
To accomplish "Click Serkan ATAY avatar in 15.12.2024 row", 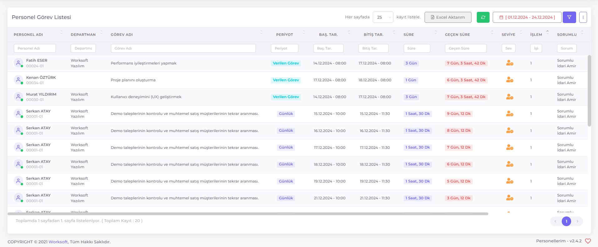I will coord(18,114).
